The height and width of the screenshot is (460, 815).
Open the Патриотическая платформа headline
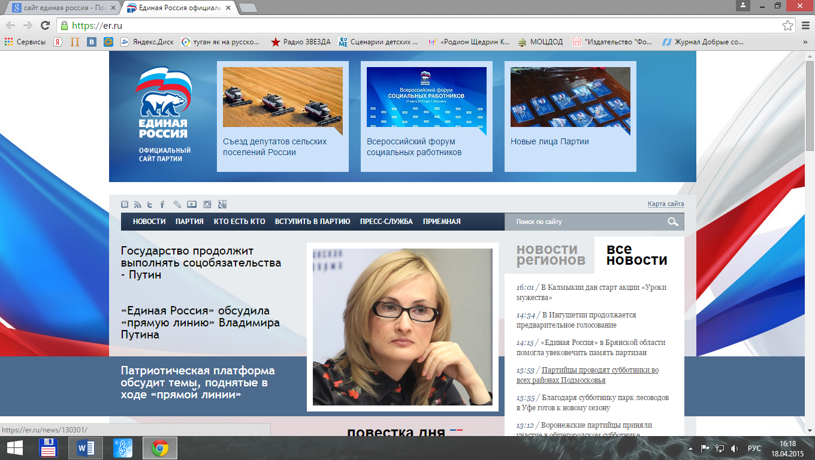198,383
